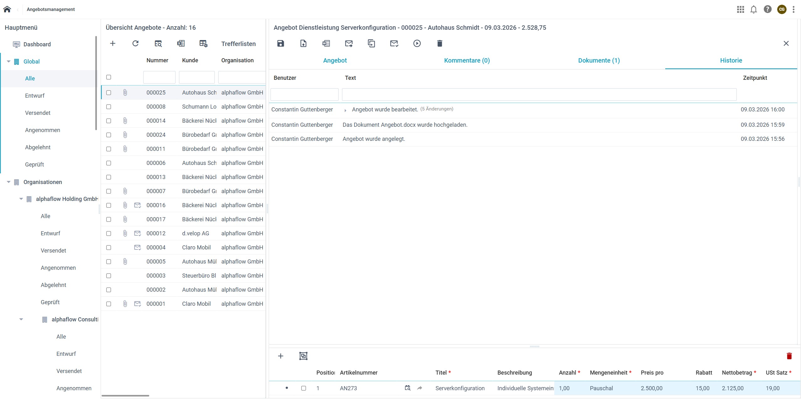Add new offer with plus icon
This screenshot has width=801, height=399.
tap(113, 43)
